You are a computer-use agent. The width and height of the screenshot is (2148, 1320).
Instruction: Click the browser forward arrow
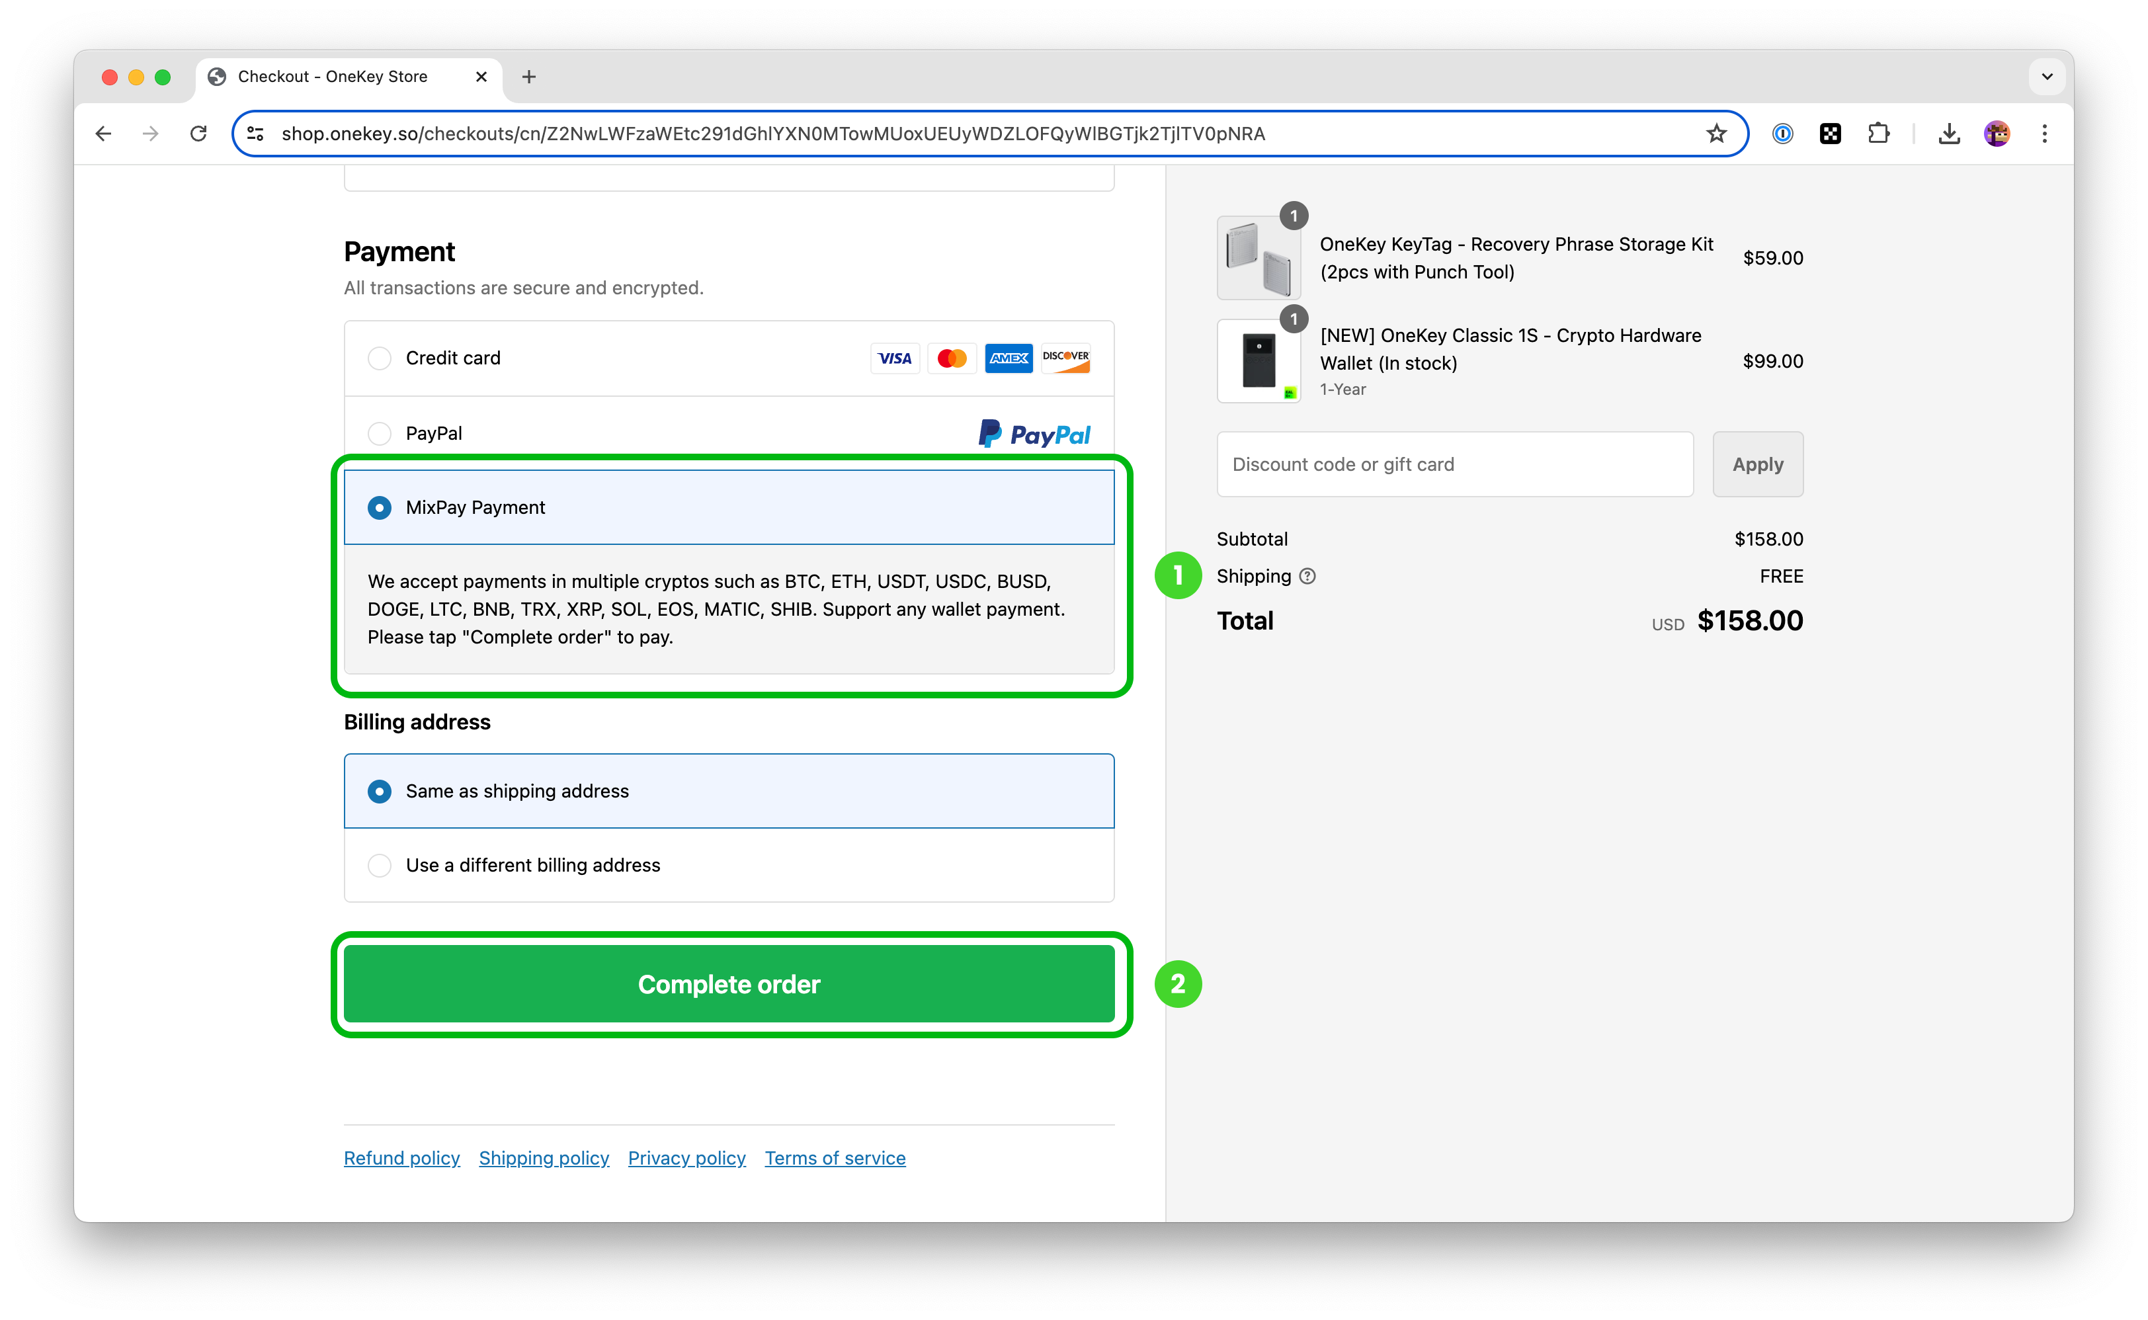(151, 134)
